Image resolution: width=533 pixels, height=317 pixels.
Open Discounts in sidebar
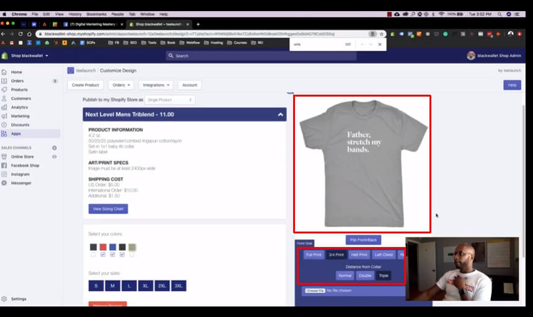click(x=20, y=125)
